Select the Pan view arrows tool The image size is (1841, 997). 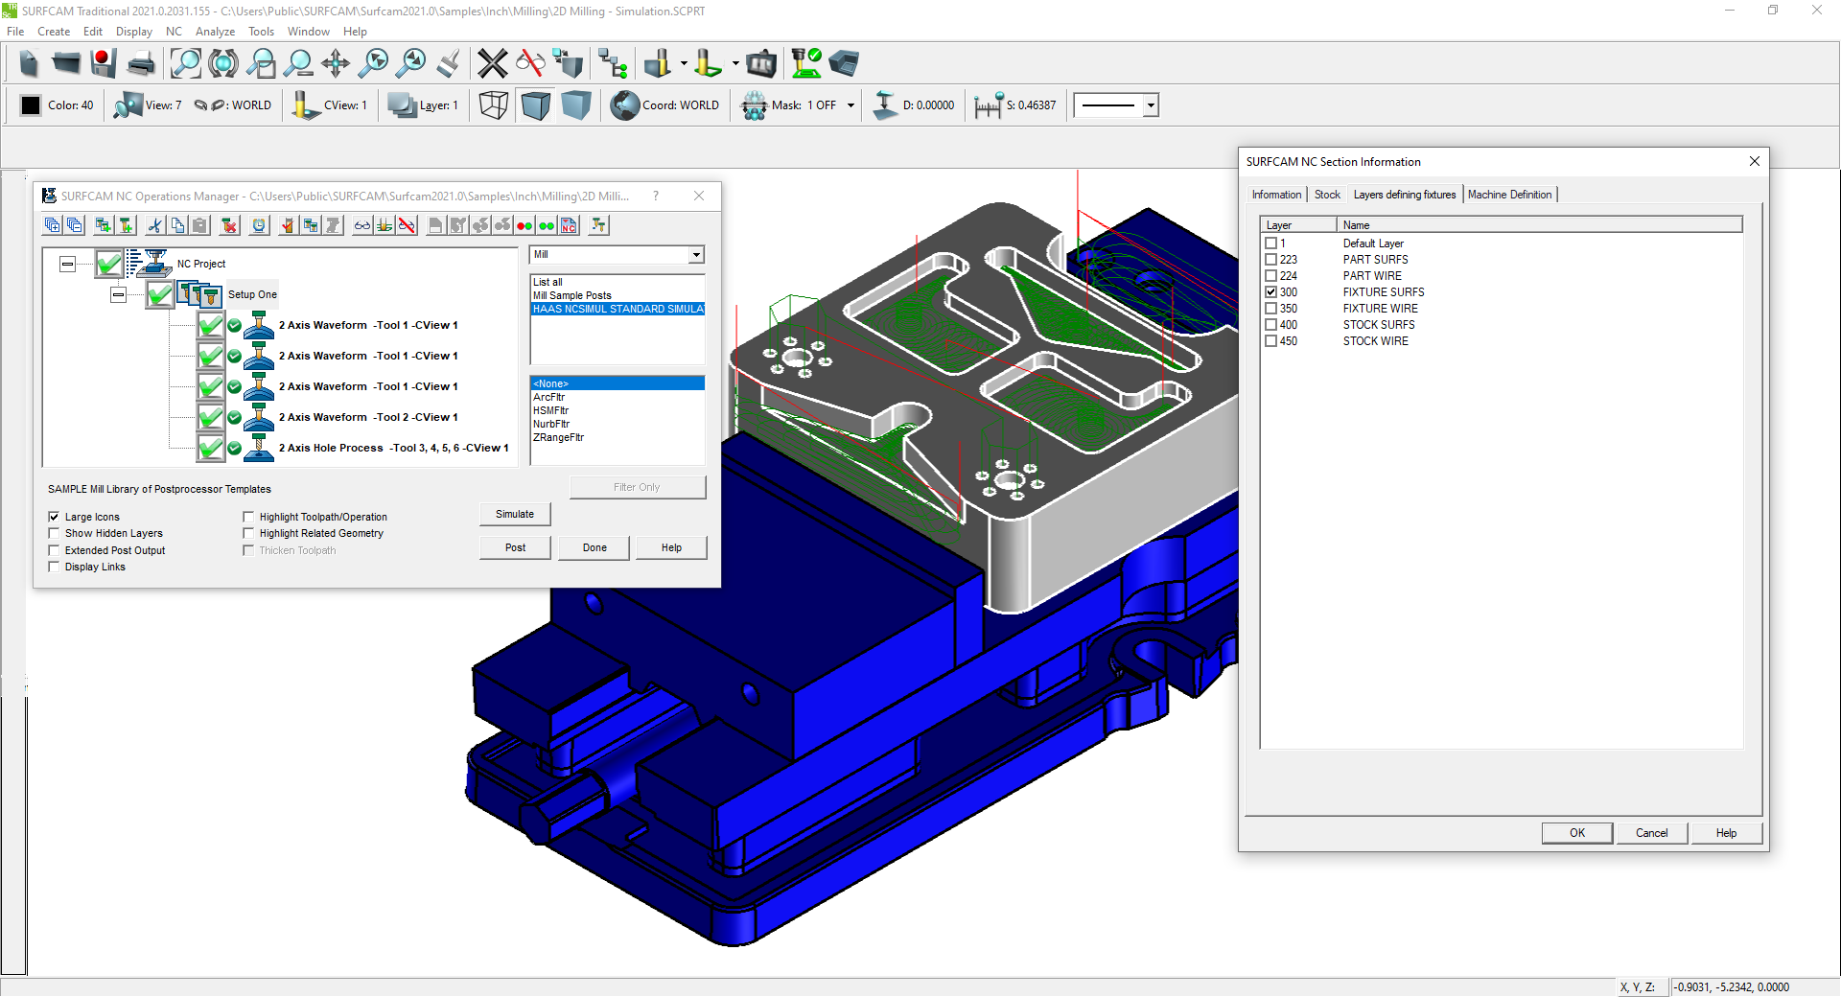coord(336,64)
